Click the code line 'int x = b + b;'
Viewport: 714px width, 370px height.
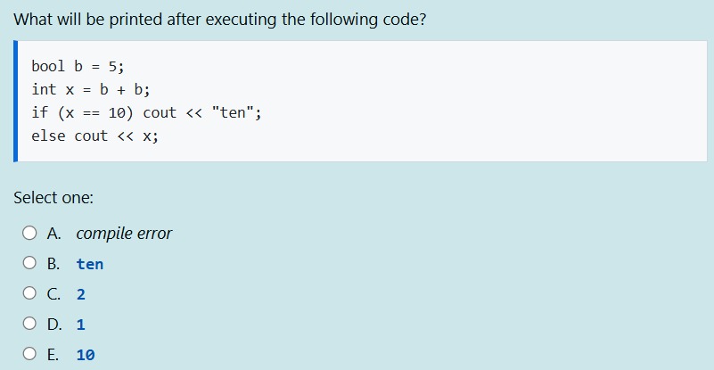pyautogui.click(x=91, y=90)
